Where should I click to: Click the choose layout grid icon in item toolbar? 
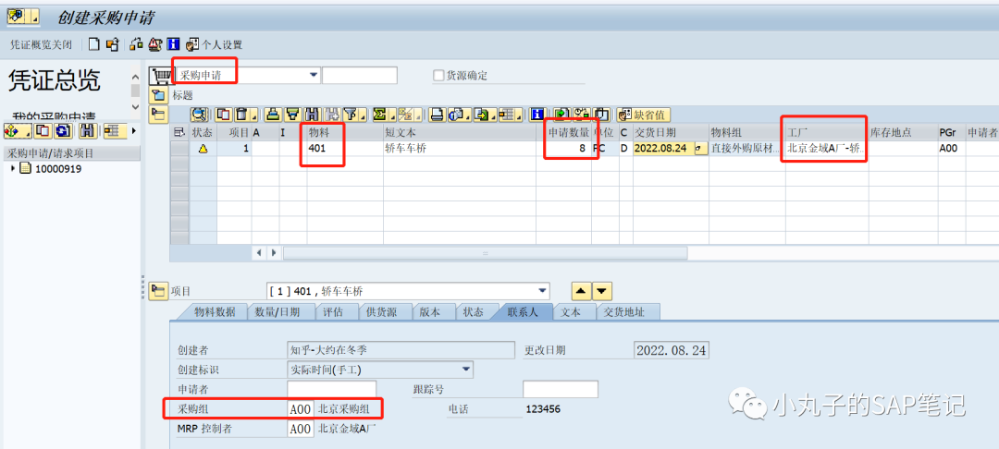point(509,115)
